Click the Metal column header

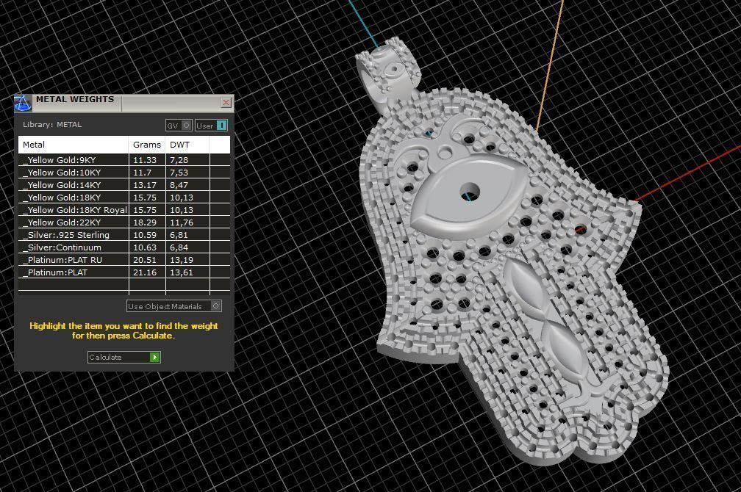pyautogui.click(x=74, y=145)
